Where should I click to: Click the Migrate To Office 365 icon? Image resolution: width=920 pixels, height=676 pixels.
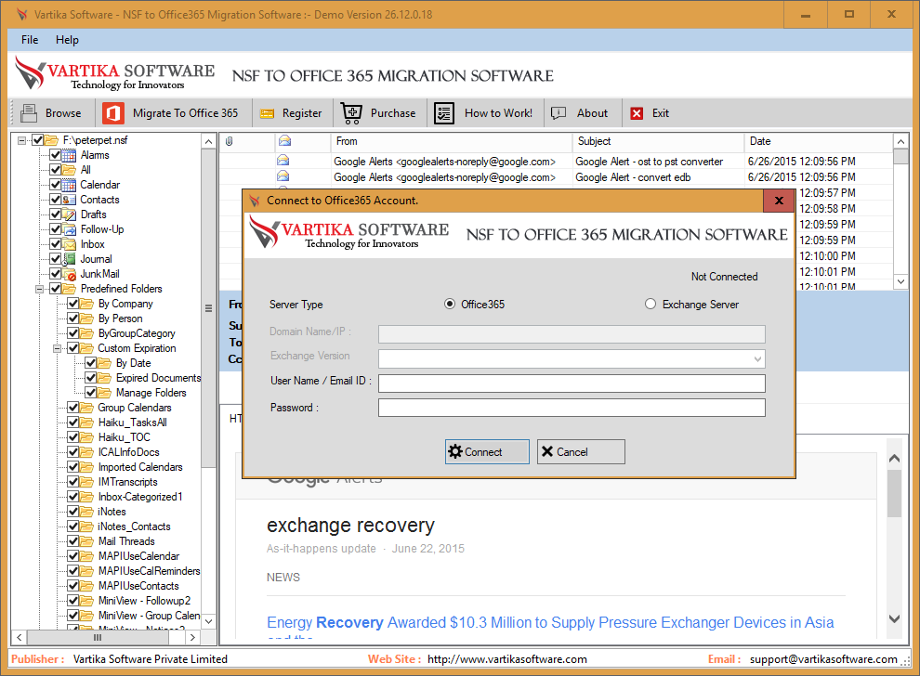[x=113, y=113]
